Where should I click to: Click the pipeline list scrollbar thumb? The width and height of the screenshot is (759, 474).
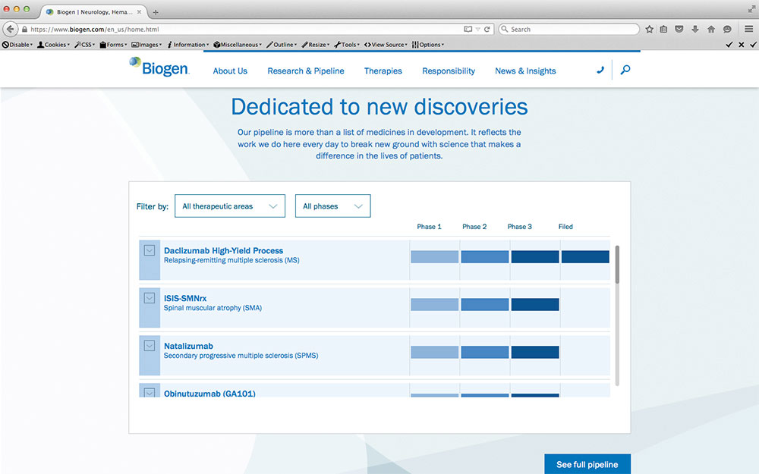pyautogui.click(x=617, y=265)
